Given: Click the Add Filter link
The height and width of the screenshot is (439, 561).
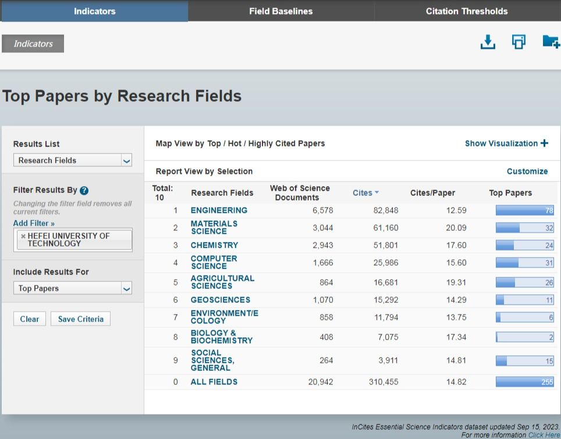Looking at the screenshot, I should click(x=34, y=223).
